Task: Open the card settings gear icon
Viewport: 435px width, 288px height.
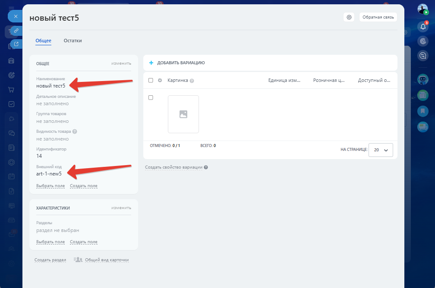Action: 349,17
